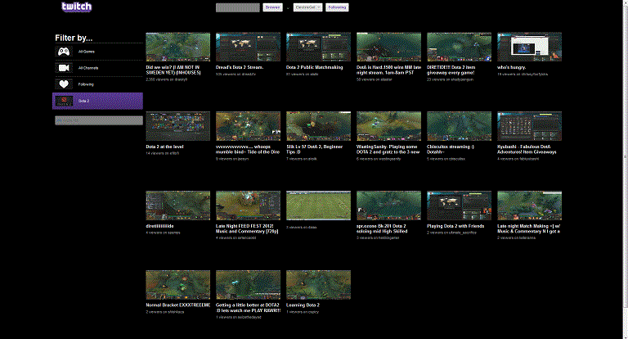Click 'Cbisculbx streaming :)' title
This screenshot has width=628, height=339.
pyautogui.click(x=451, y=149)
